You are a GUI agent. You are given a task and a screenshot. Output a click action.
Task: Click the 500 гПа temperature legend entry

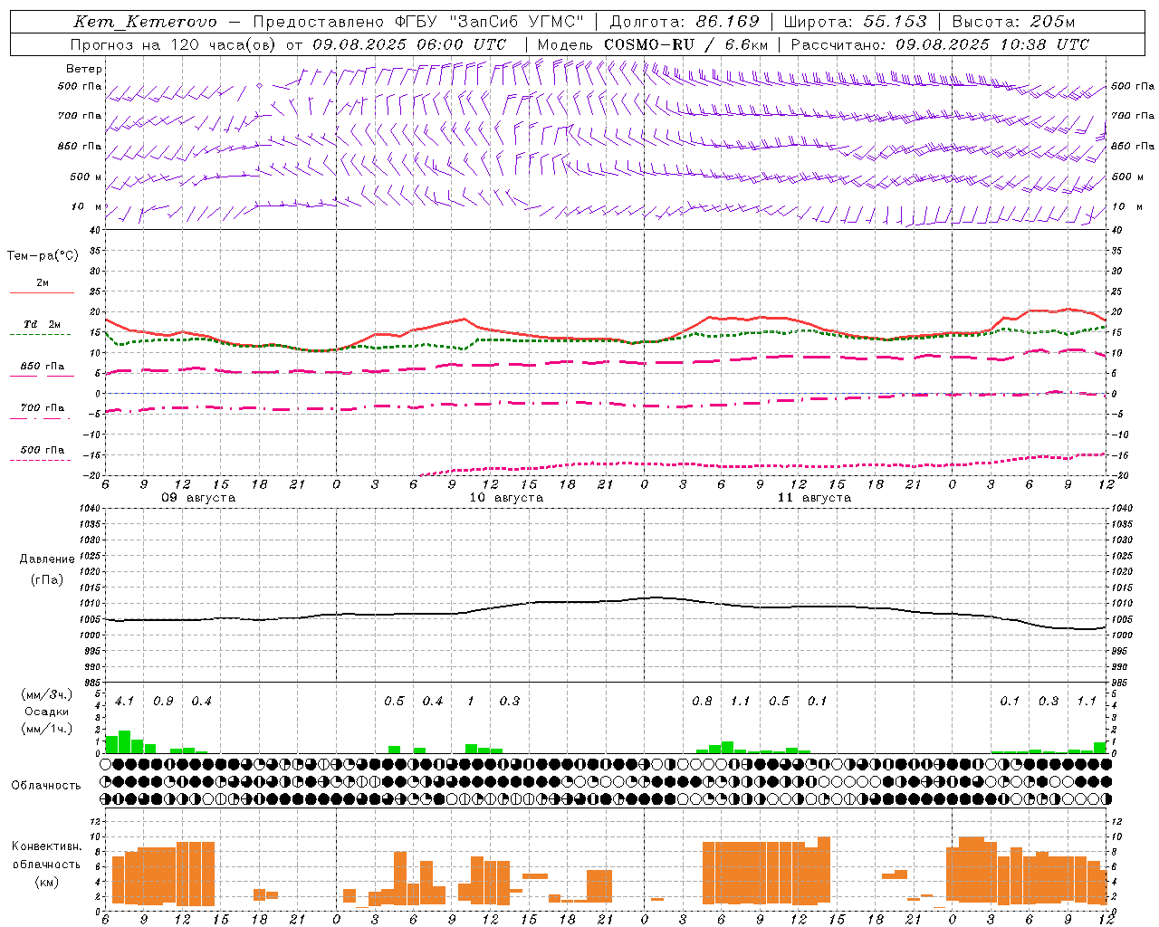43,450
